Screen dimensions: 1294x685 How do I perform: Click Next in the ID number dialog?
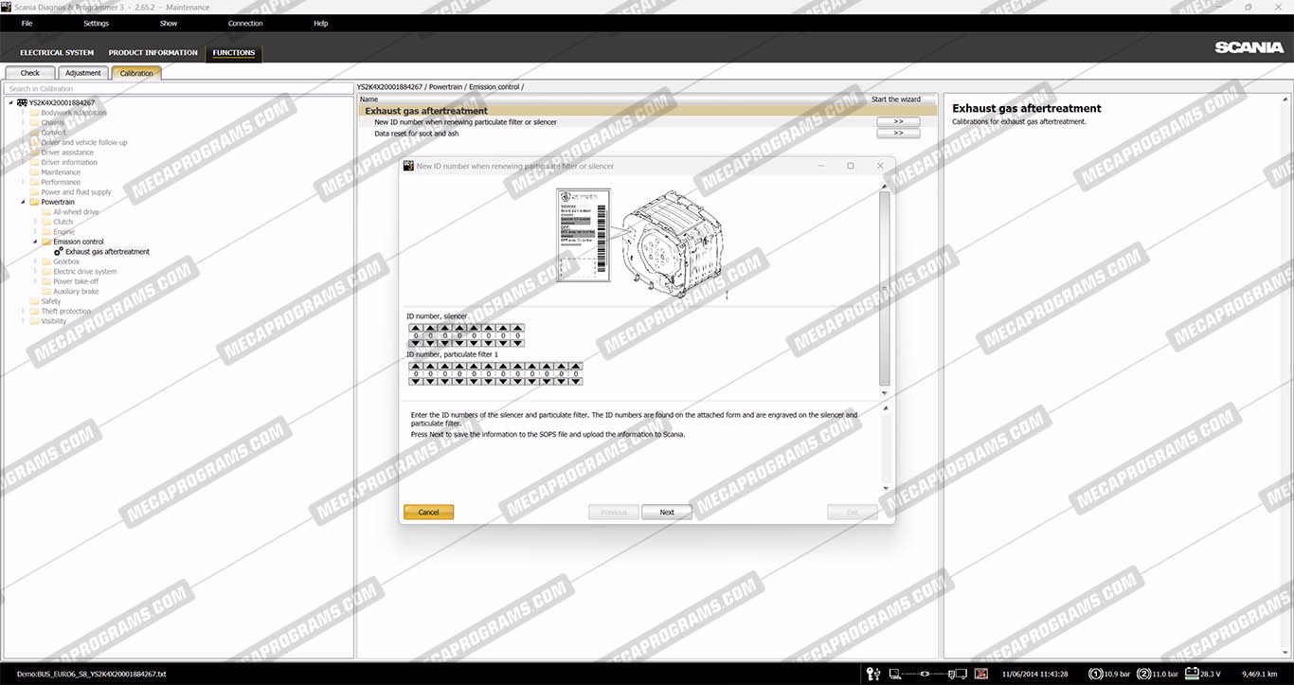tap(667, 512)
